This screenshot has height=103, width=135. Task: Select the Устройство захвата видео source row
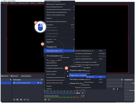pyautogui.click(x=28, y=83)
